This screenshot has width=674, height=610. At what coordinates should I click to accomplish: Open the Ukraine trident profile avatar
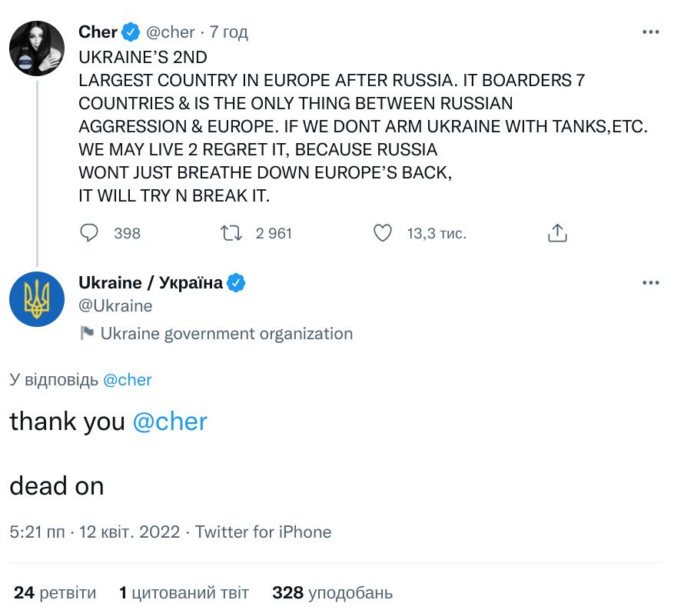(x=37, y=298)
